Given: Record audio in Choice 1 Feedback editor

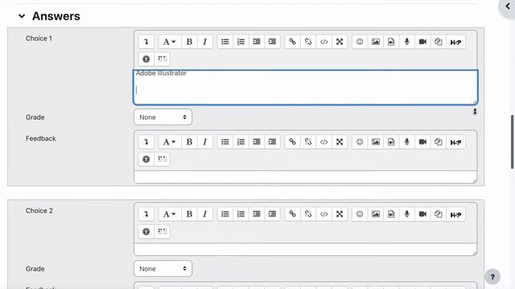Looking at the screenshot, I should (407, 142).
